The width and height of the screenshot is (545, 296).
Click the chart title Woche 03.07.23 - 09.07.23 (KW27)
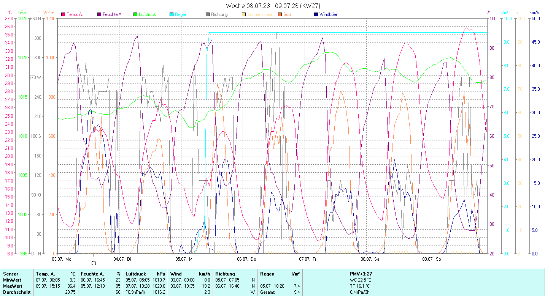273,5
